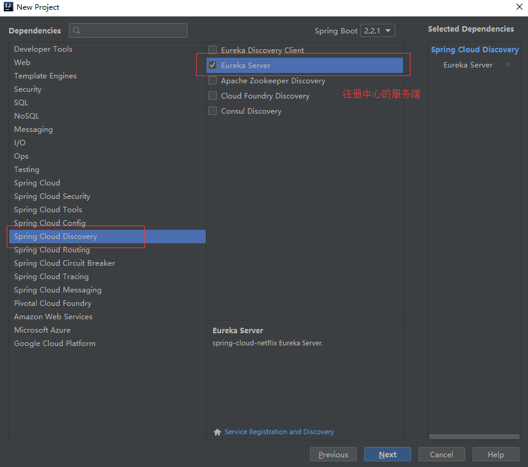Choose the Security category
528x467 pixels.
tap(107, 89)
